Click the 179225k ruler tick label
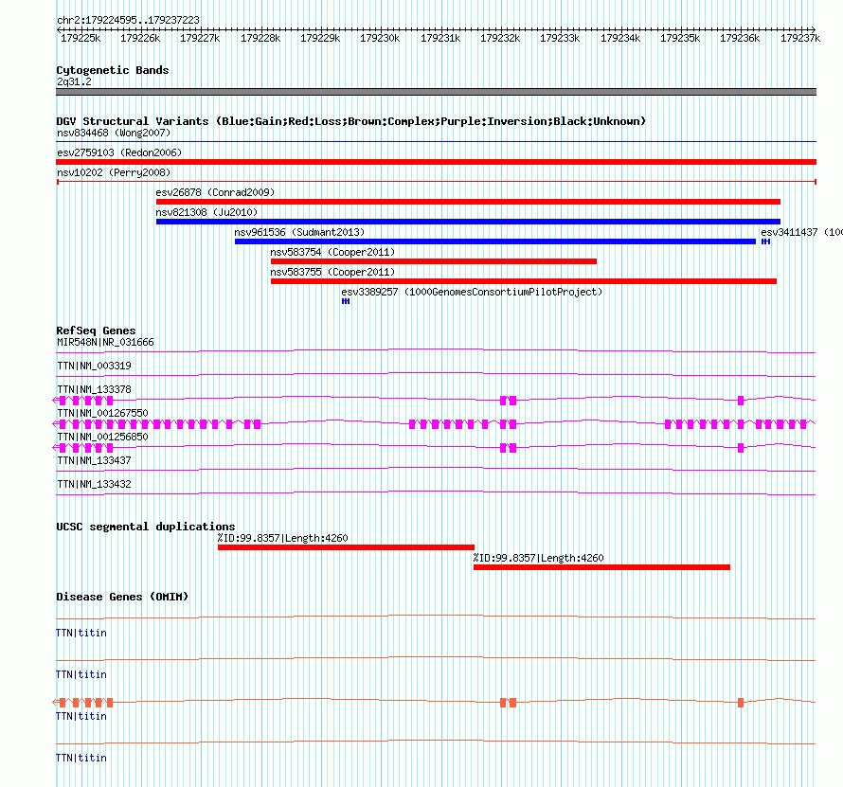This screenshot has width=843, height=787. [x=81, y=38]
